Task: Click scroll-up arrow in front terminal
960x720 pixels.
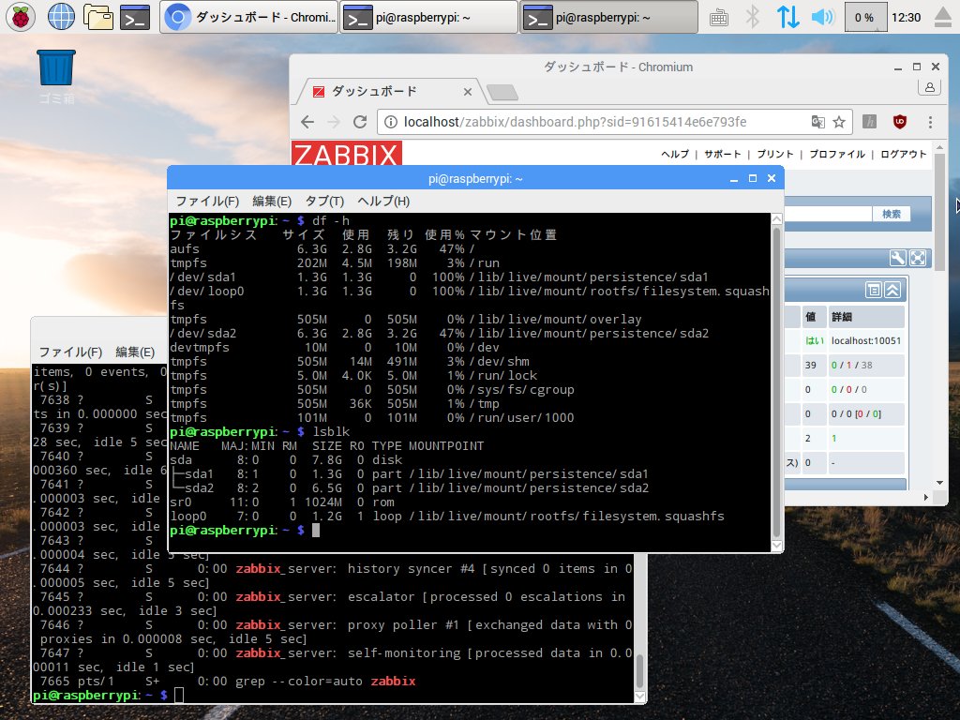Action: 777,218
